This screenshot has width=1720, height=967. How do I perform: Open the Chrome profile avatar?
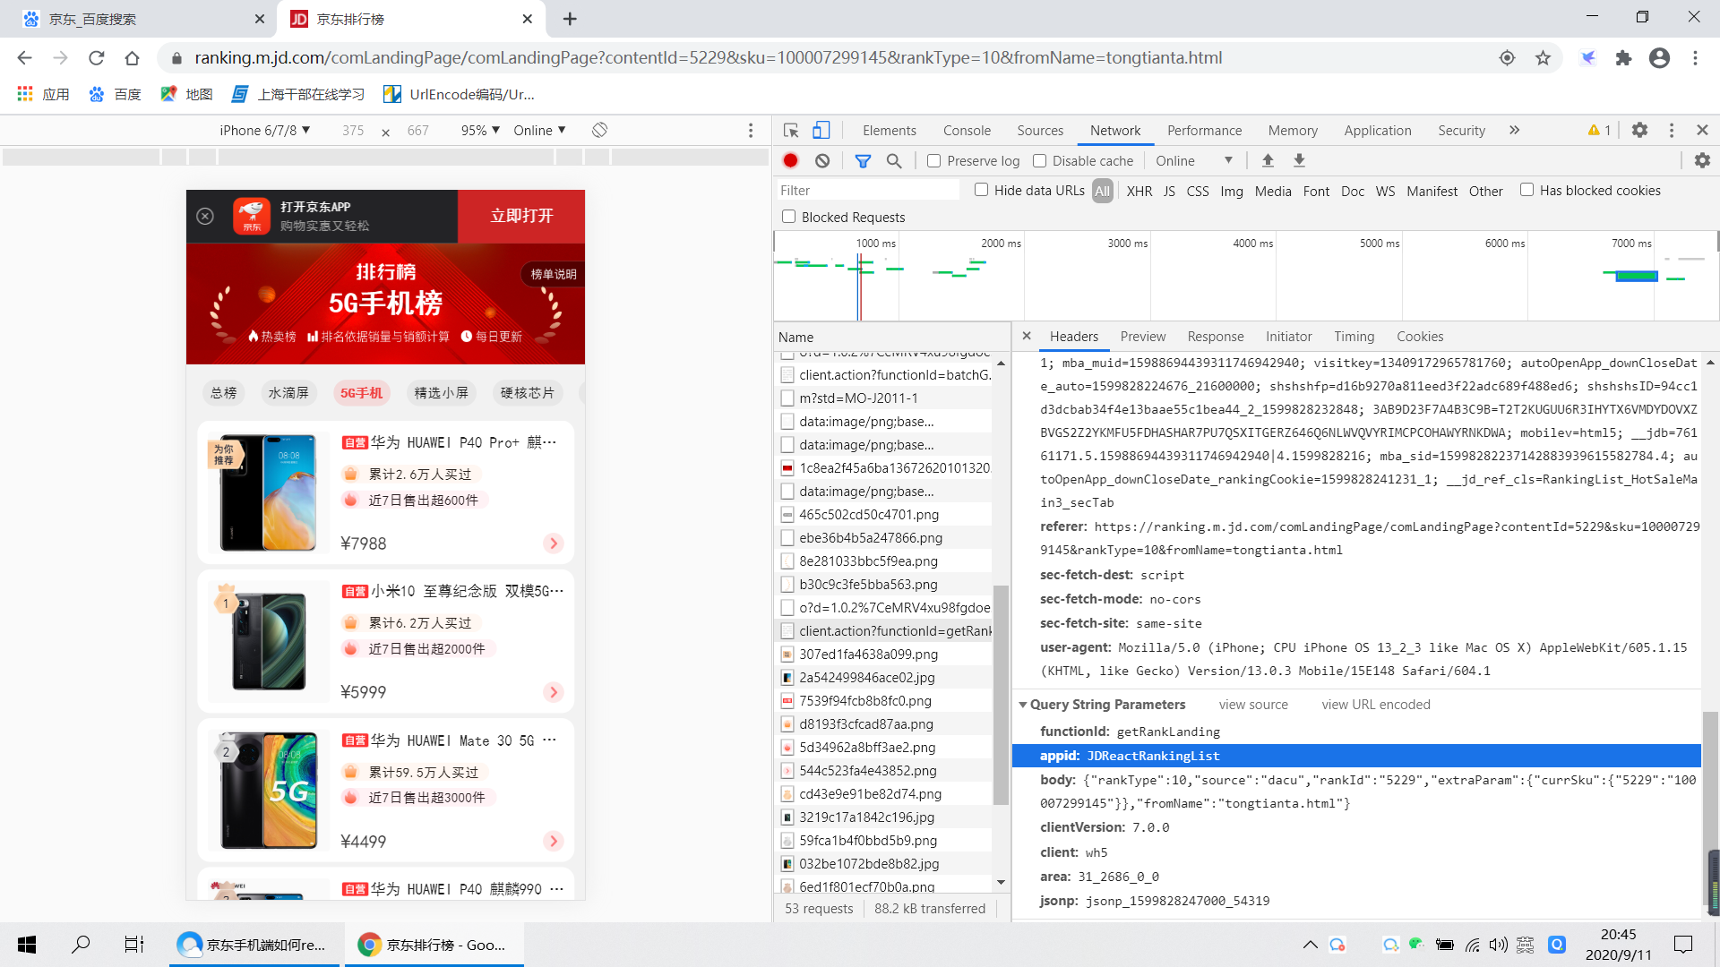1659,58
